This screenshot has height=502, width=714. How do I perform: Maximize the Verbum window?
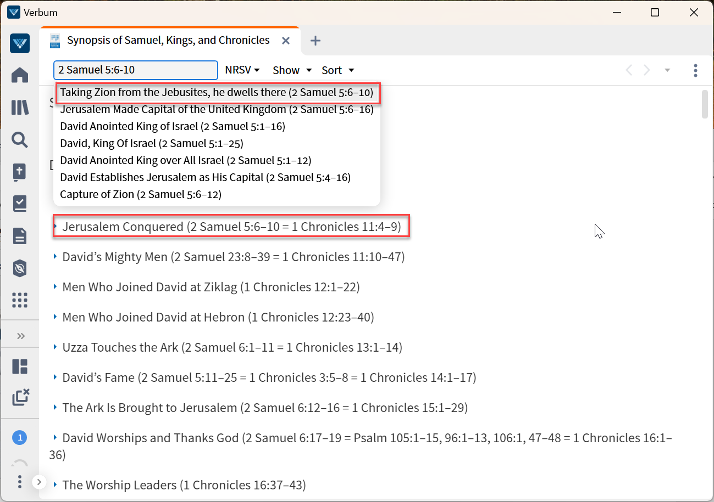click(x=655, y=13)
